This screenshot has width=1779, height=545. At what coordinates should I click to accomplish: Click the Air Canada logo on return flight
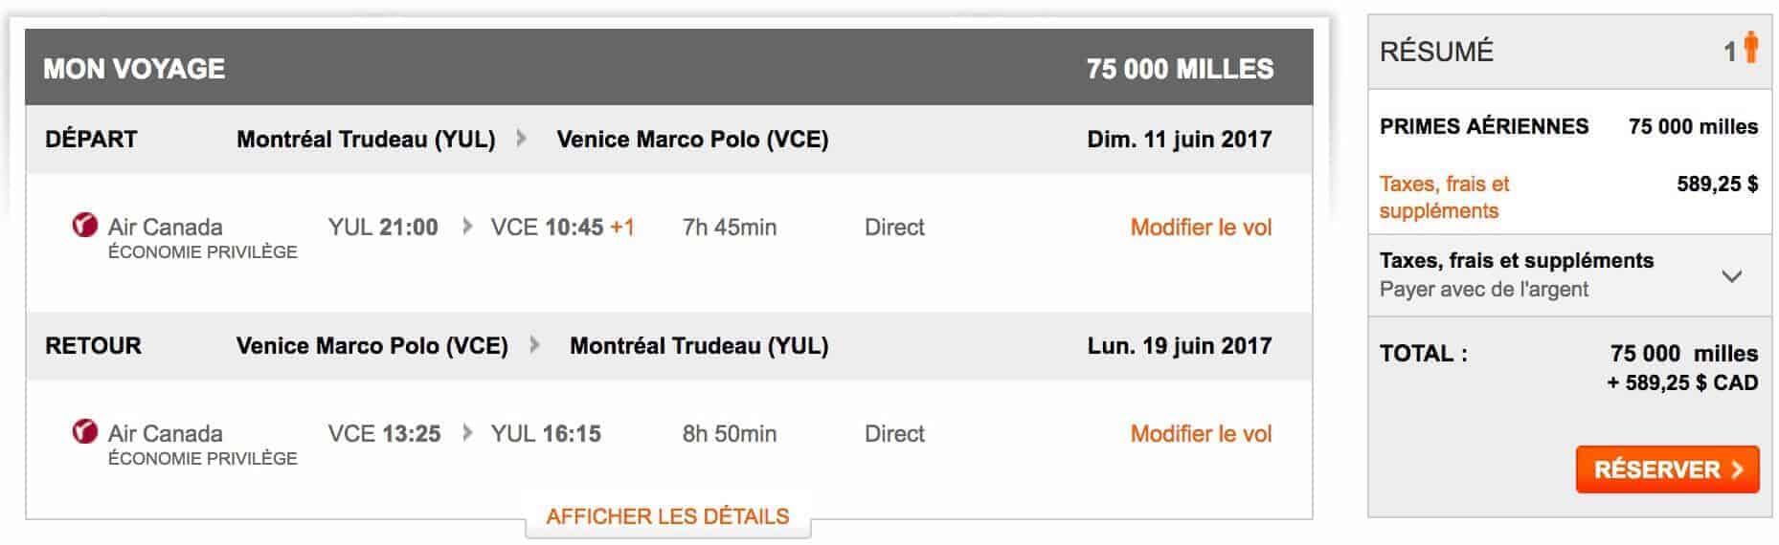coord(85,432)
